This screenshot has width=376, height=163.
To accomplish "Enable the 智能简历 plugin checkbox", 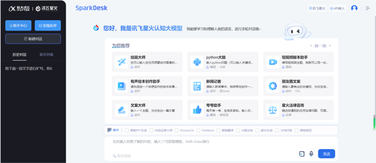I will (297, 130).
